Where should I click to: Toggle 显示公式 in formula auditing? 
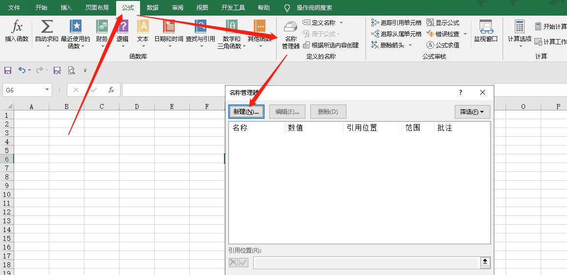443,22
